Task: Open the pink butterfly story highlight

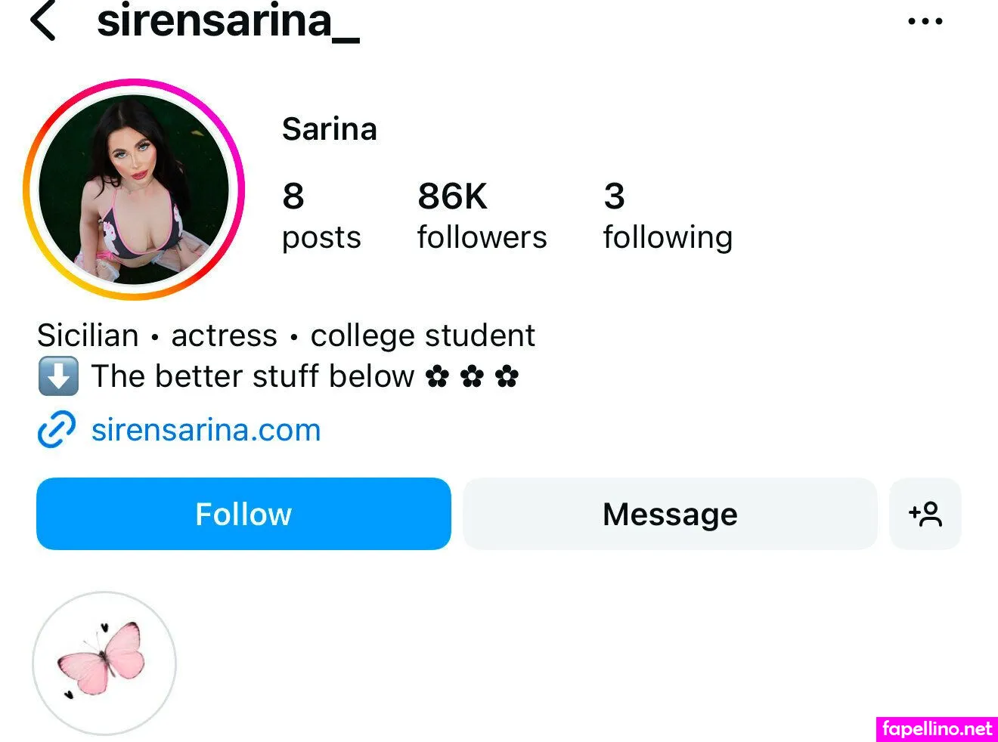Action: click(104, 663)
